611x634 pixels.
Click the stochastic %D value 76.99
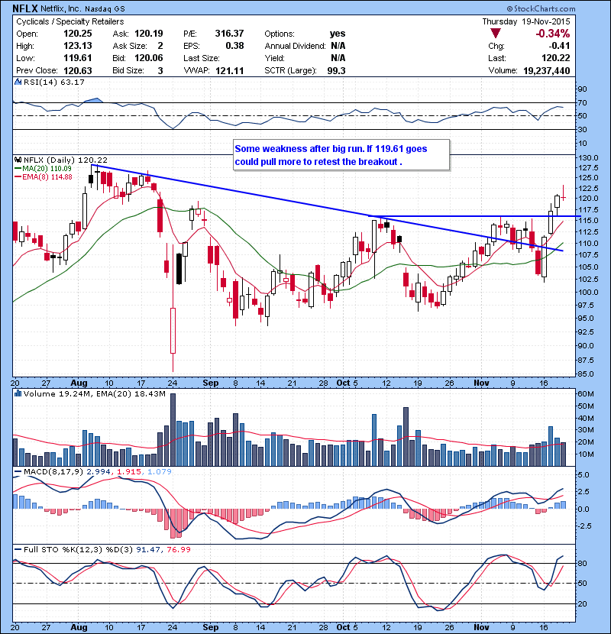click(x=178, y=550)
